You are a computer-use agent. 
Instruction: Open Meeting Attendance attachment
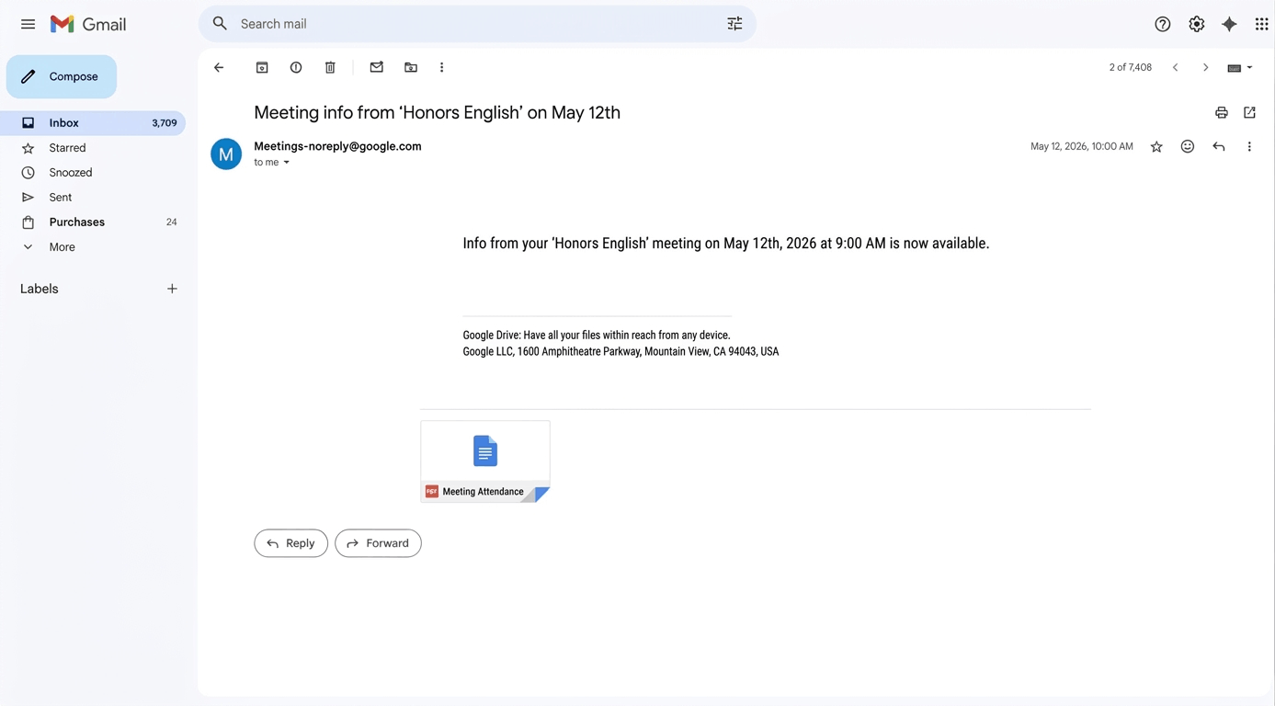click(x=485, y=461)
